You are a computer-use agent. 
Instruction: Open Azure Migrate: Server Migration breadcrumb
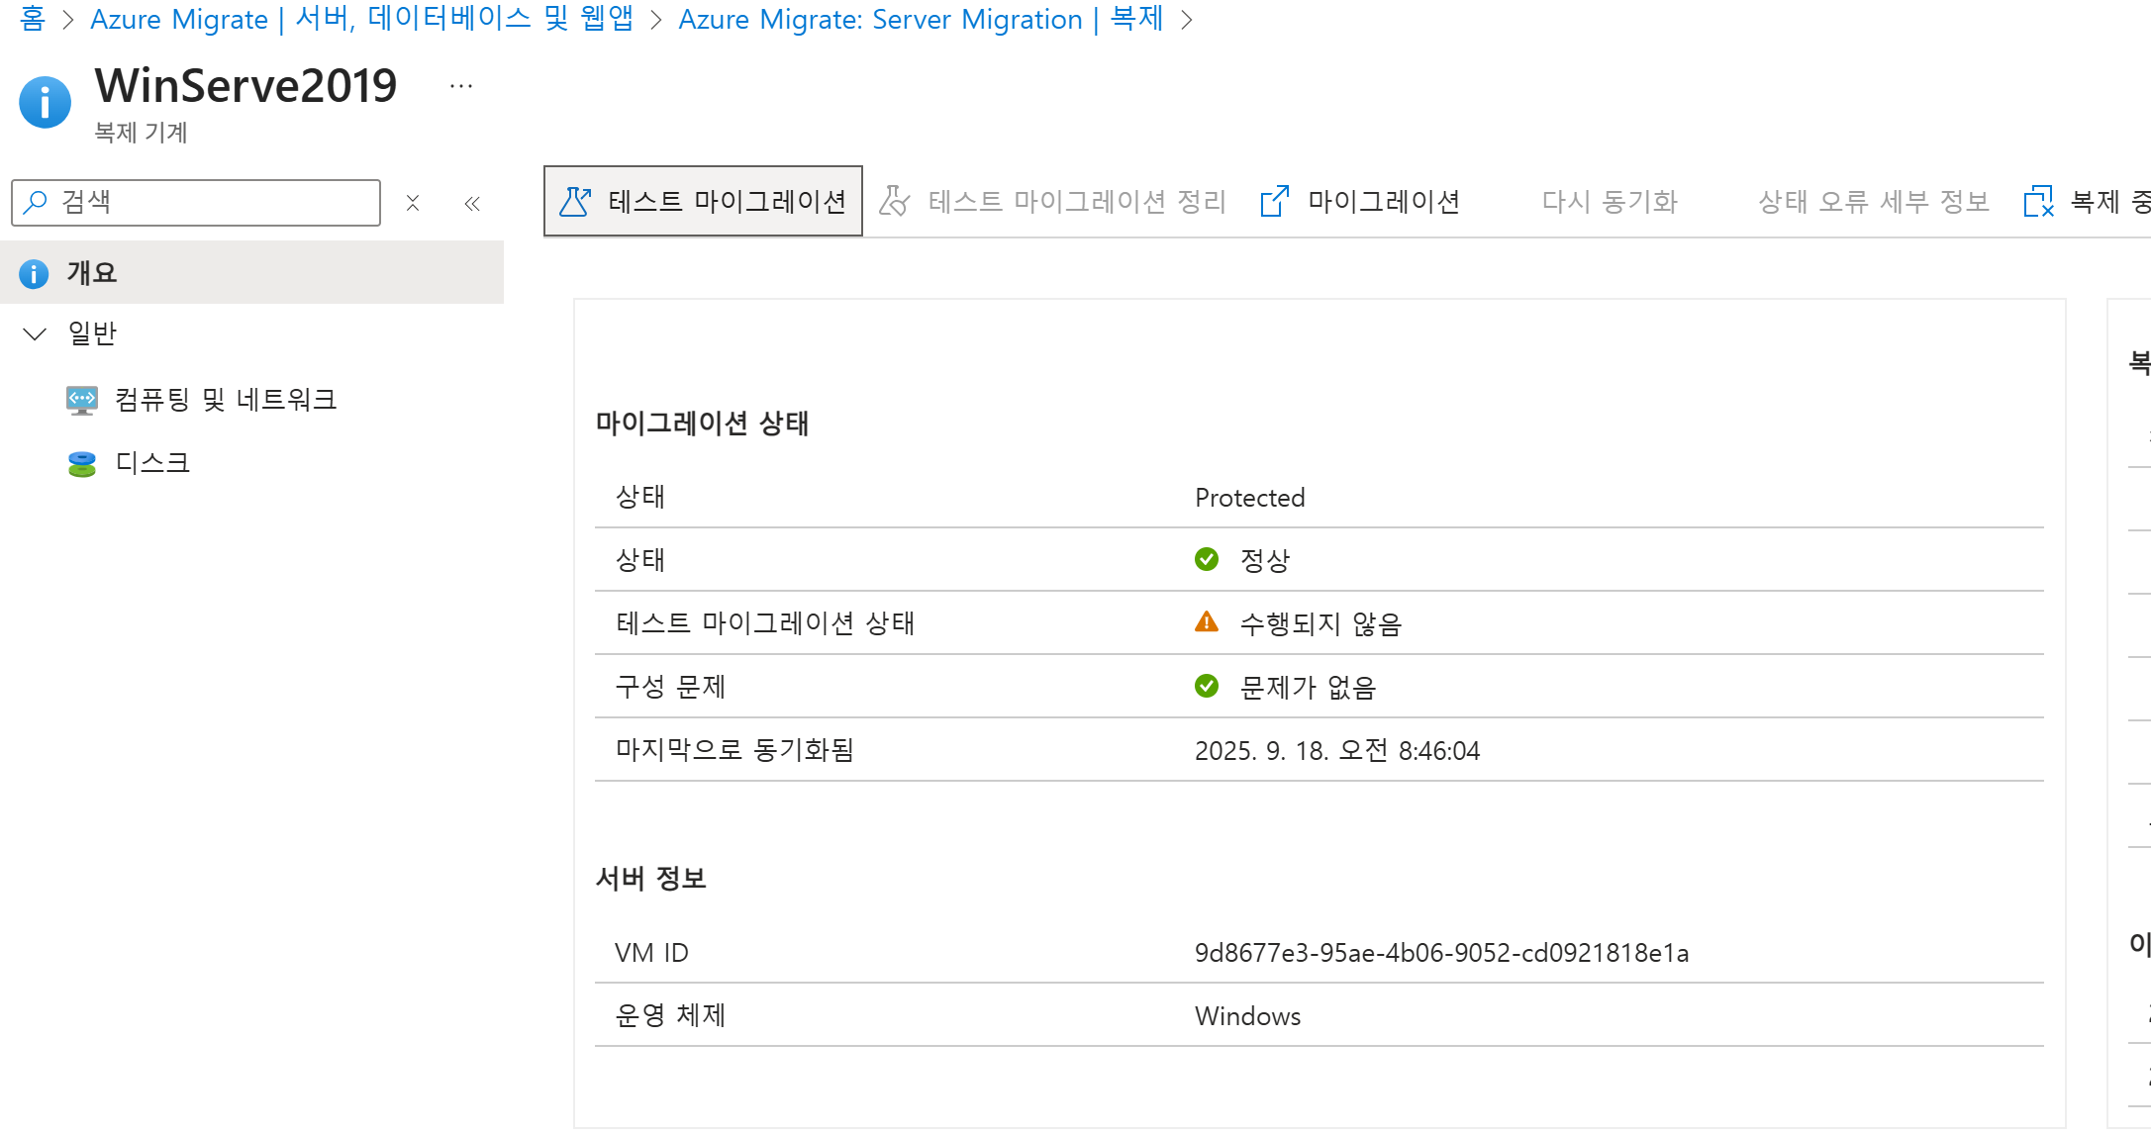[x=920, y=19]
